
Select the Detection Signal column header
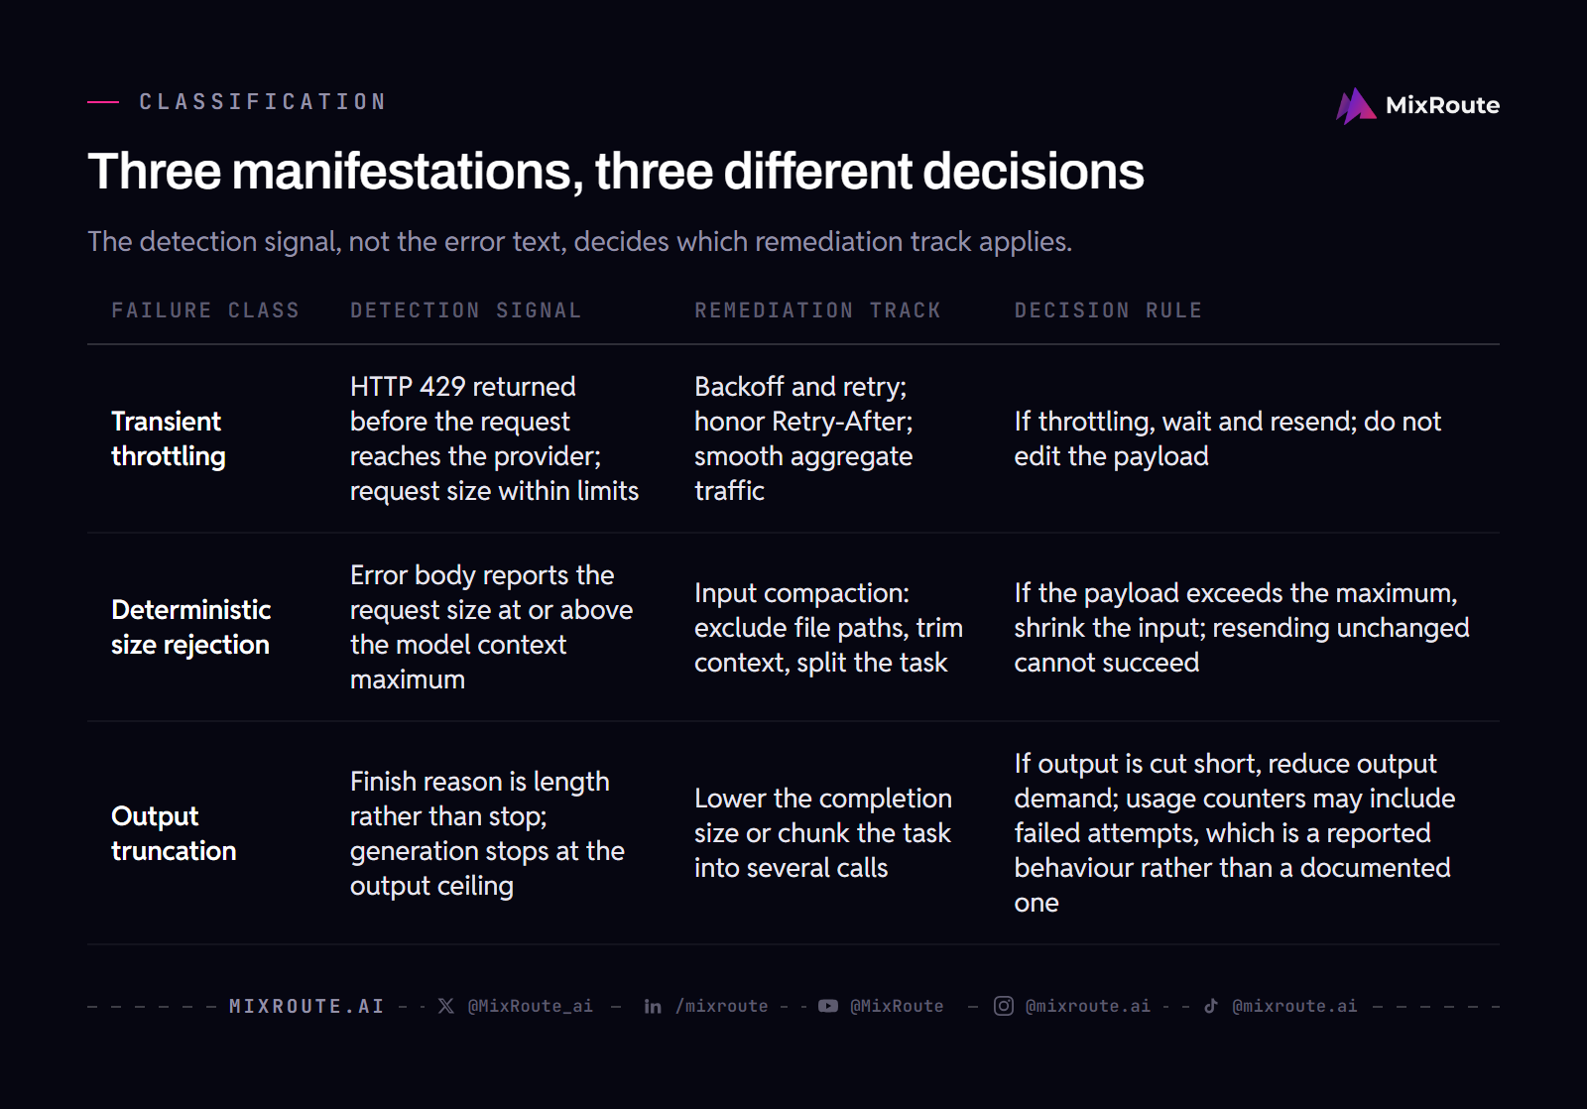[x=465, y=310]
